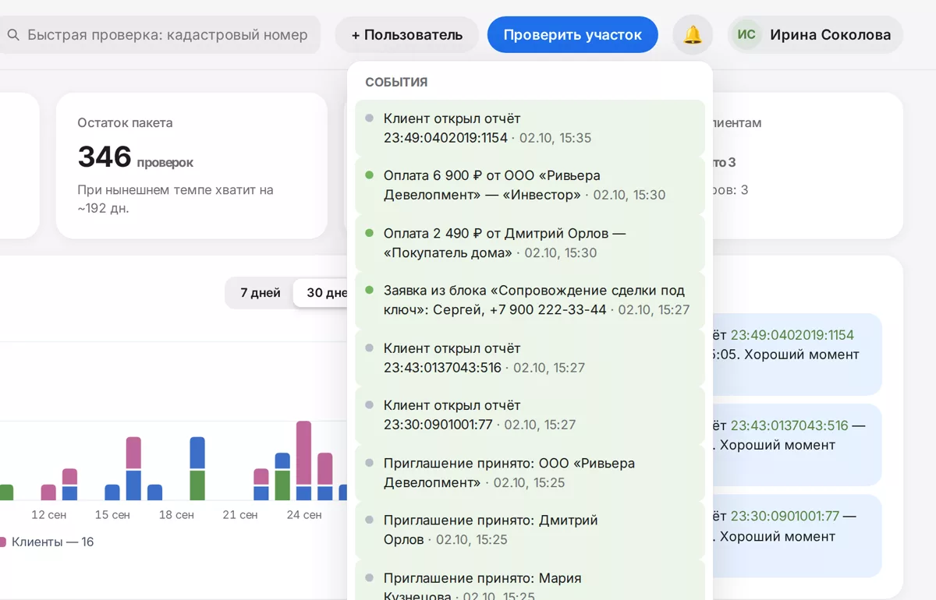Open the 2 490 ₽ payment event from Дмитрий Орлов

click(530, 243)
